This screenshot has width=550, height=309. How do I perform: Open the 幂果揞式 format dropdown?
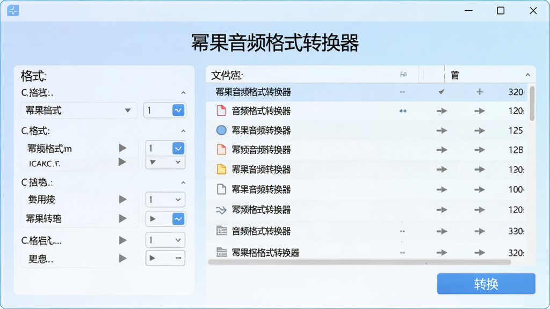pyautogui.click(x=78, y=111)
